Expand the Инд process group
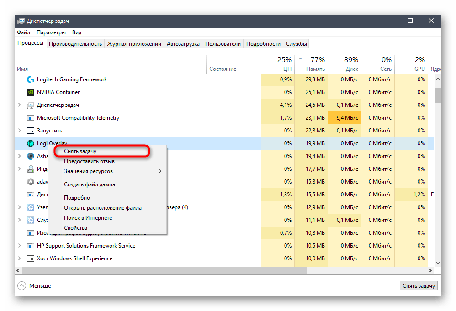 pyautogui.click(x=20, y=169)
